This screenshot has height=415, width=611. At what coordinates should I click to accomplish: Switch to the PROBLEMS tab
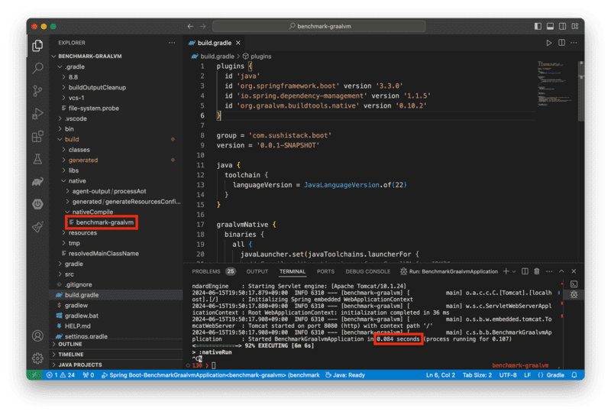[214, 271]
